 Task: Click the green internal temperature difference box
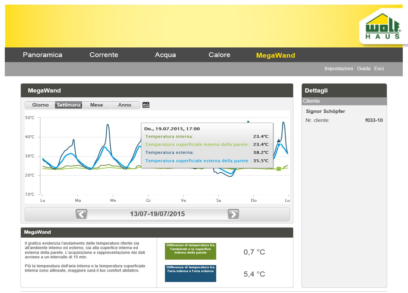click(x=190, y=251)
